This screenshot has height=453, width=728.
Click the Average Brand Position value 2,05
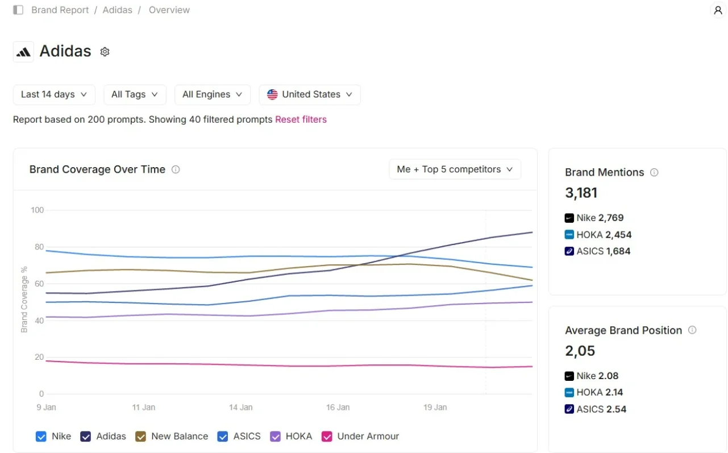pos(580,351)
